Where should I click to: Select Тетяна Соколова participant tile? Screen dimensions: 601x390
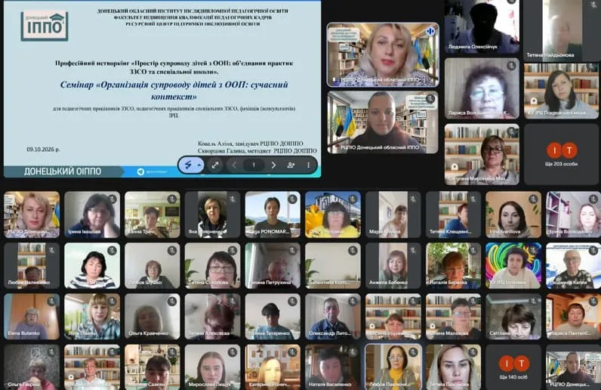coord(212,265)
